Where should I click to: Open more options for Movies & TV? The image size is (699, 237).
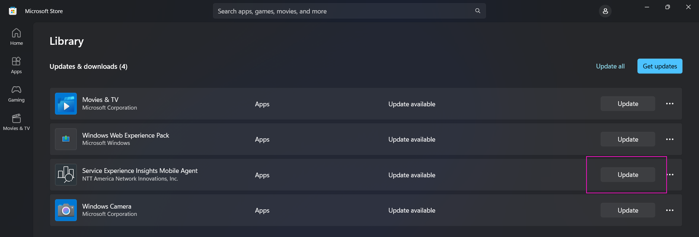tap(670, 104)
